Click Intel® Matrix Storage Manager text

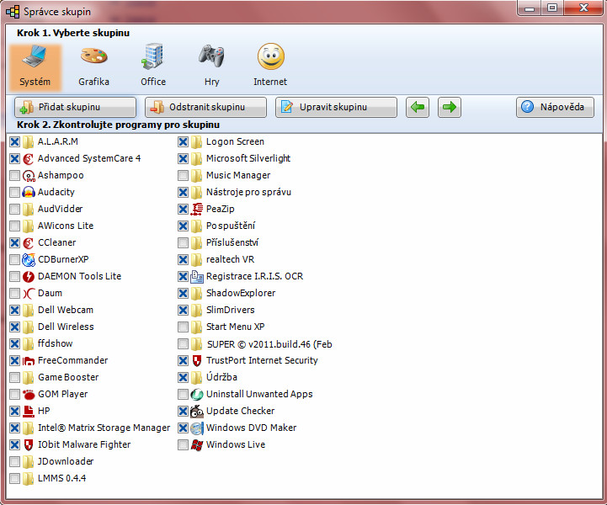(x=104, y=428)
